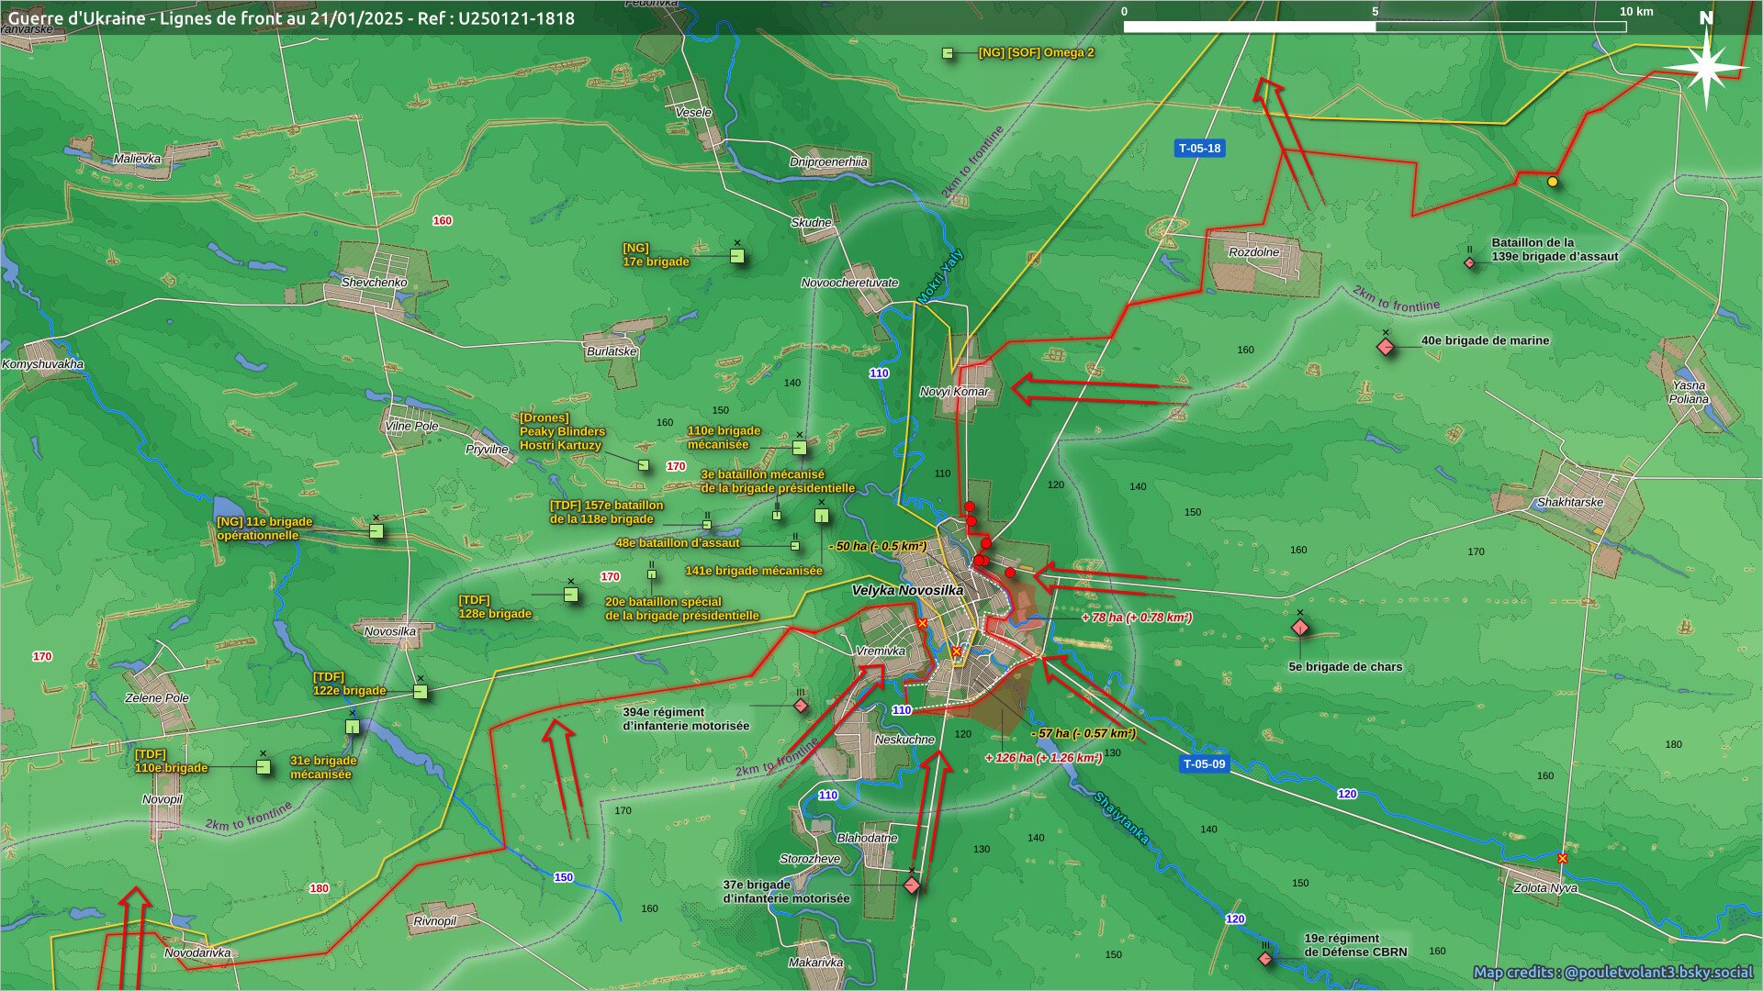Click the 10 km scale bar

(x=1375, y=26)
